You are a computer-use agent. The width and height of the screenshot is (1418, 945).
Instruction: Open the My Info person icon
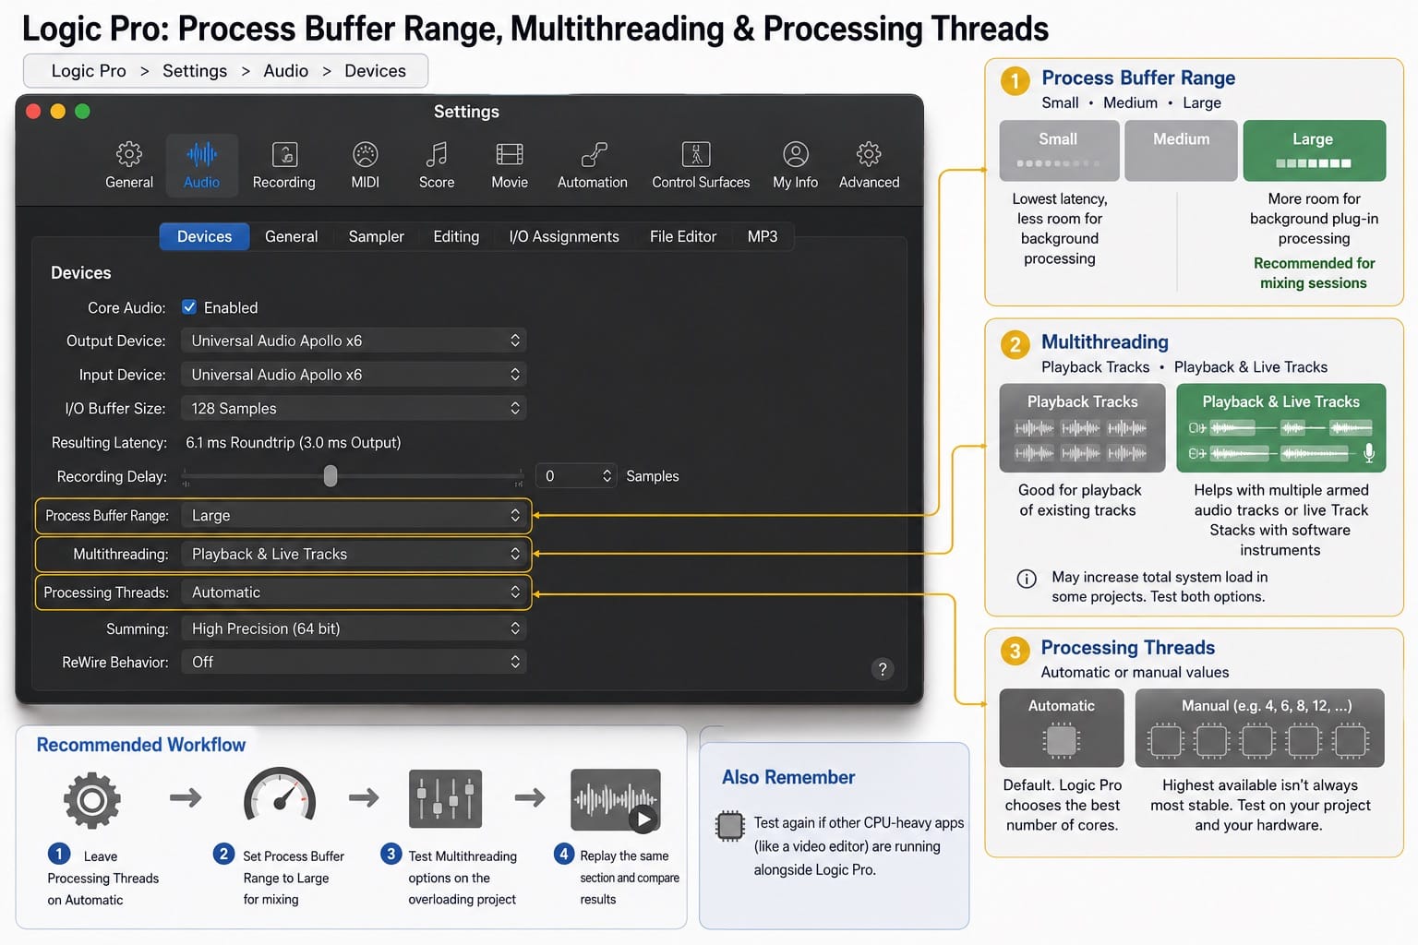pyautogui.click(x=796, y=154)
